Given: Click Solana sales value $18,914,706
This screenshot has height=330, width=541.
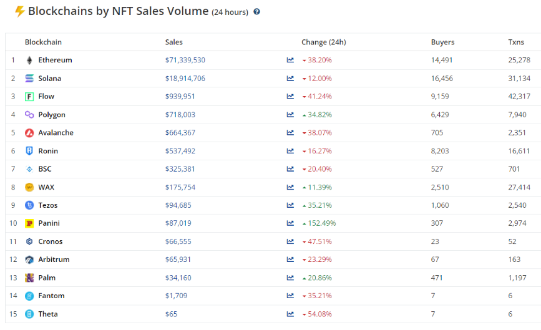Looking at the screenshot, I should click(x=185, y=78).
